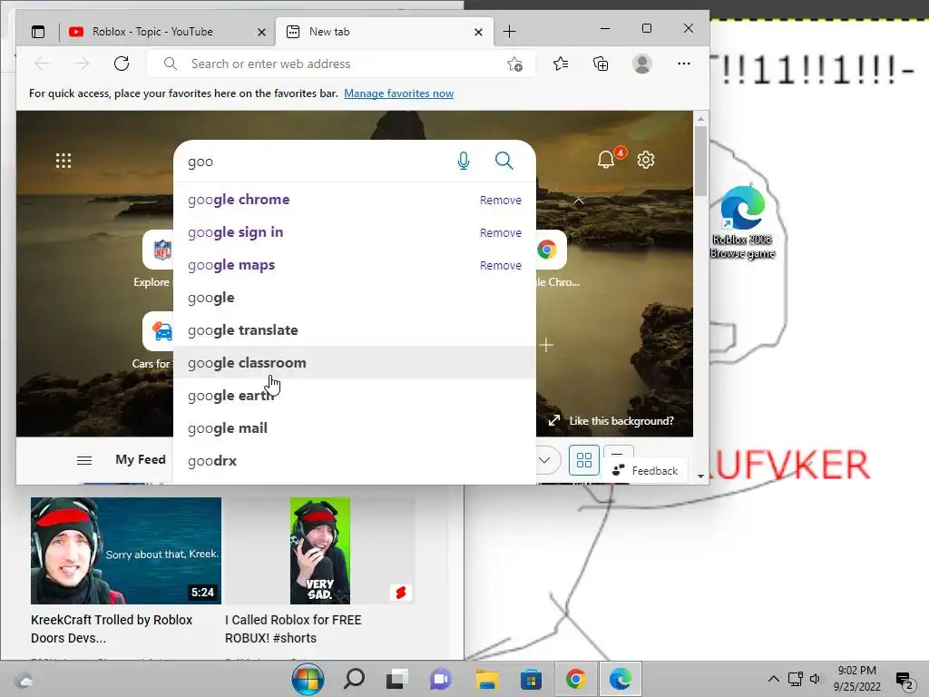Open KreekCraft Trolled by Roblox video thumbnail
Screen dimensions: 929x697
(x=126, y=551)
